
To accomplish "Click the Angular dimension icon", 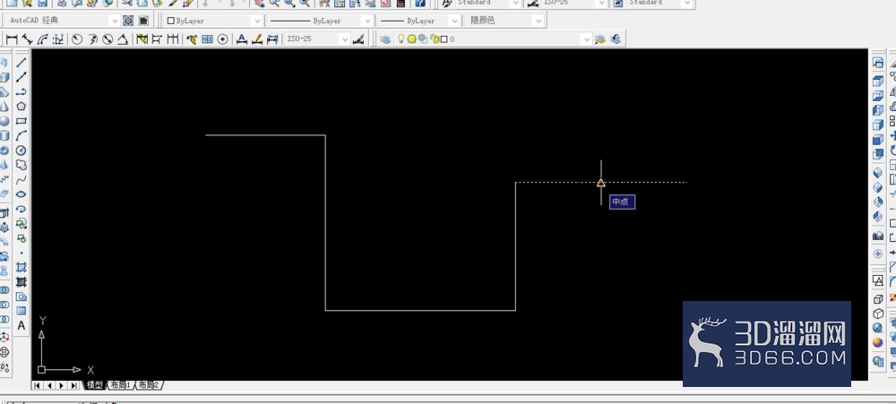I will (x=123, y=39).
